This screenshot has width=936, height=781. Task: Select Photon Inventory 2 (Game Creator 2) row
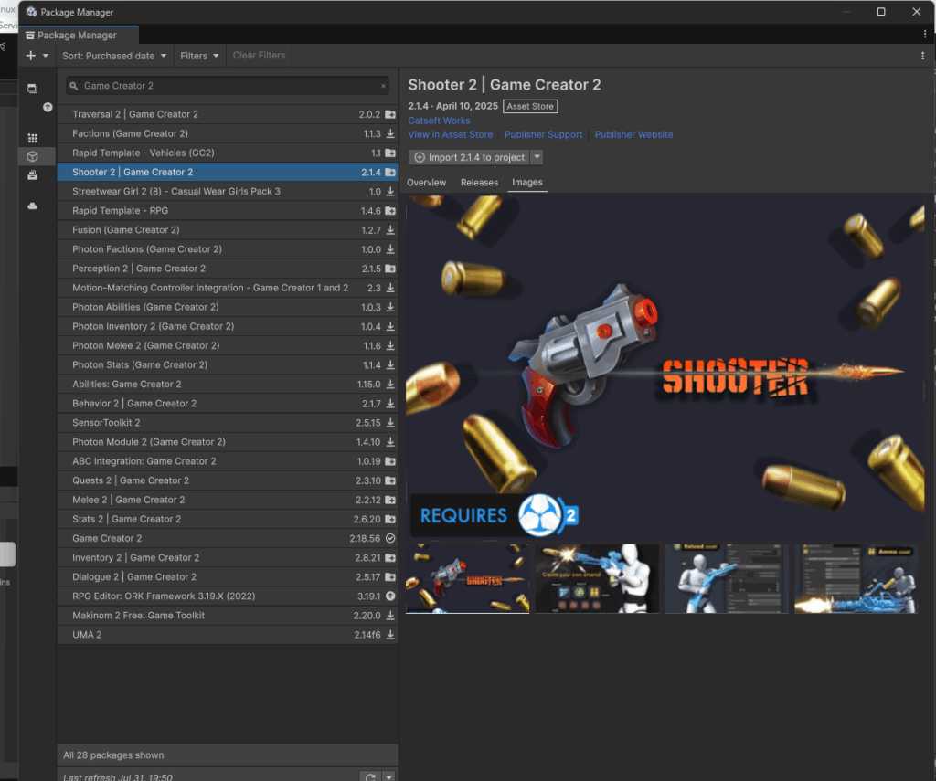click(228, 326)
